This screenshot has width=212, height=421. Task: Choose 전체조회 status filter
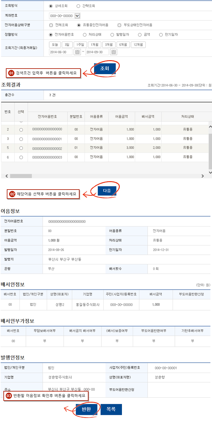[x=51, y=25]
